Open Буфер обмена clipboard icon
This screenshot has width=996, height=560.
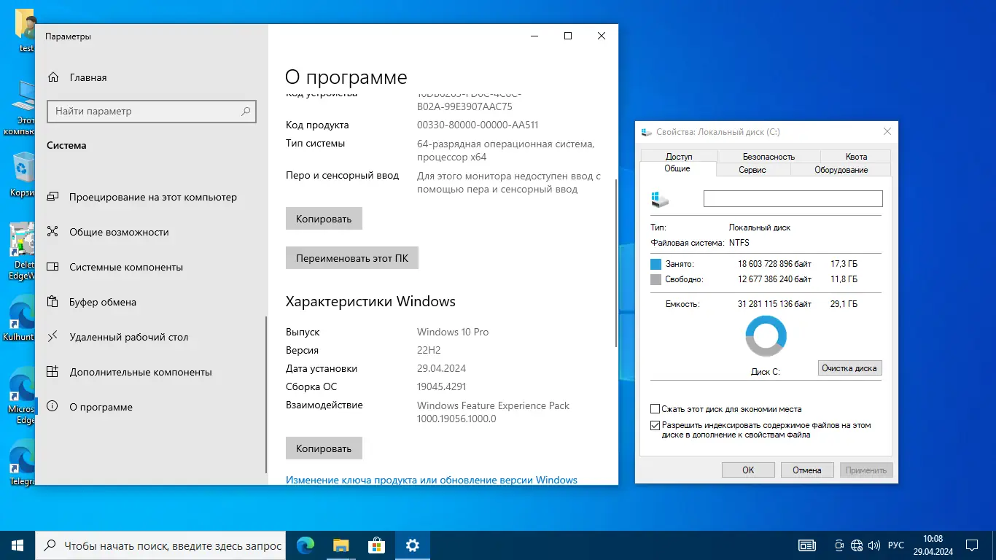click(52, 302)
